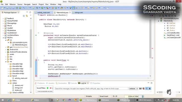Expand the collapsed import statements

click(38, 15)
